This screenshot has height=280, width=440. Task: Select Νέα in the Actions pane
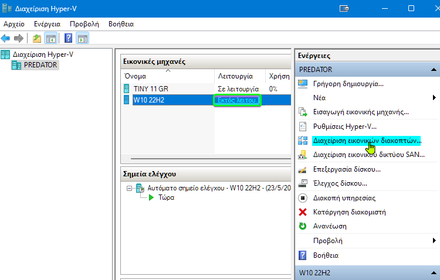click(319, 98)
